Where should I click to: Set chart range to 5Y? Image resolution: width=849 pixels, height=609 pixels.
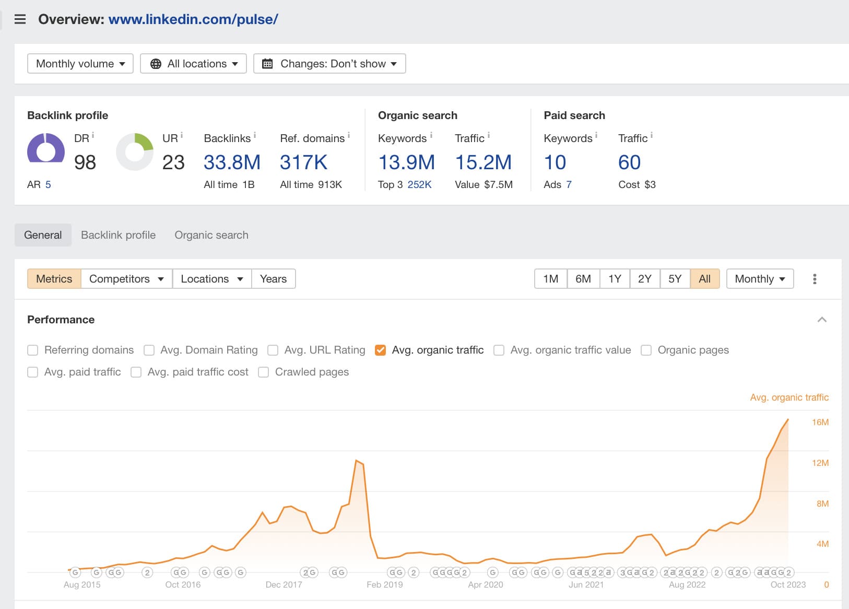675,279
